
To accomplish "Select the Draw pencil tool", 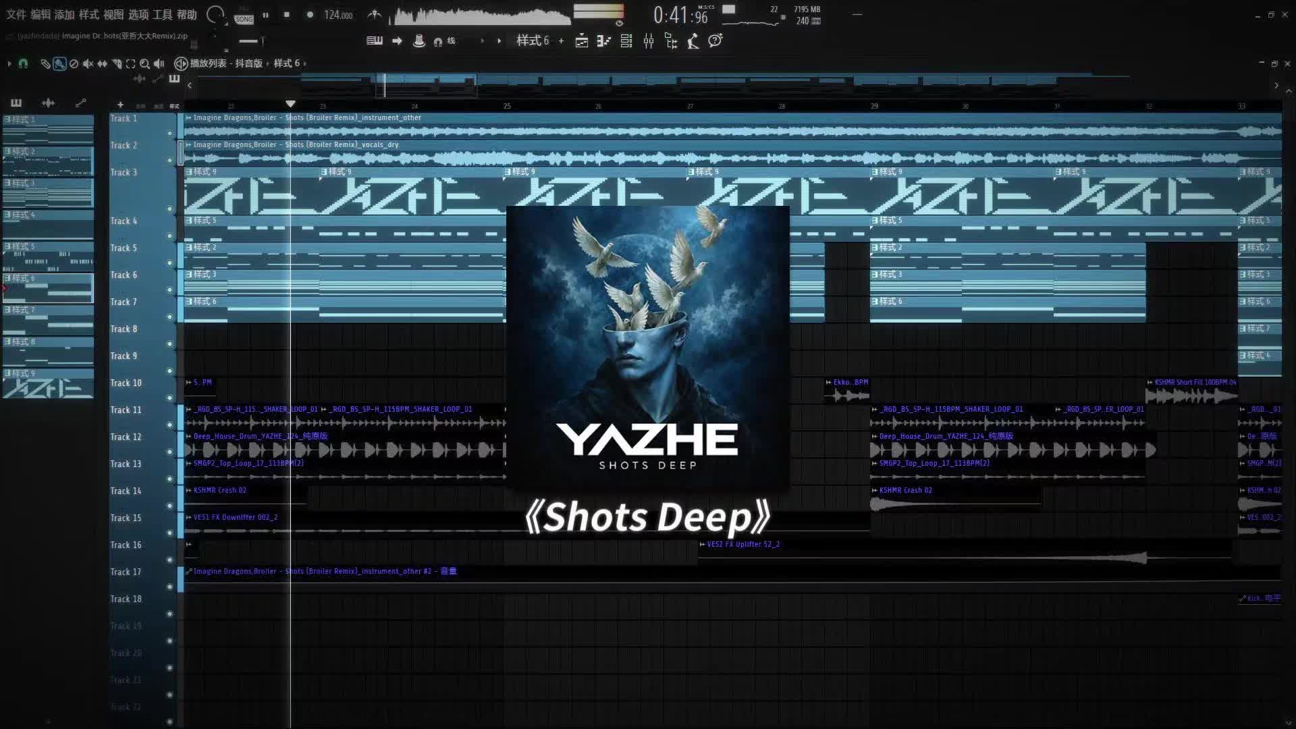I will [x=45, y=64].
